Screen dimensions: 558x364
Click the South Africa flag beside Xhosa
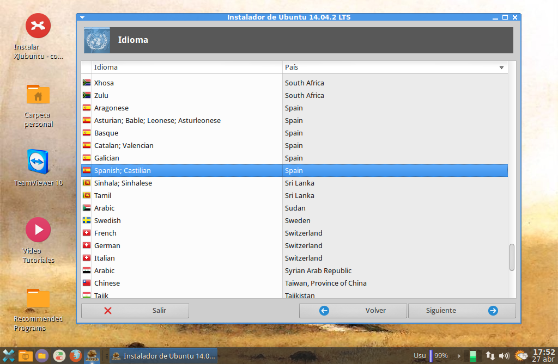pyautogui.click(x=87, y=83)
